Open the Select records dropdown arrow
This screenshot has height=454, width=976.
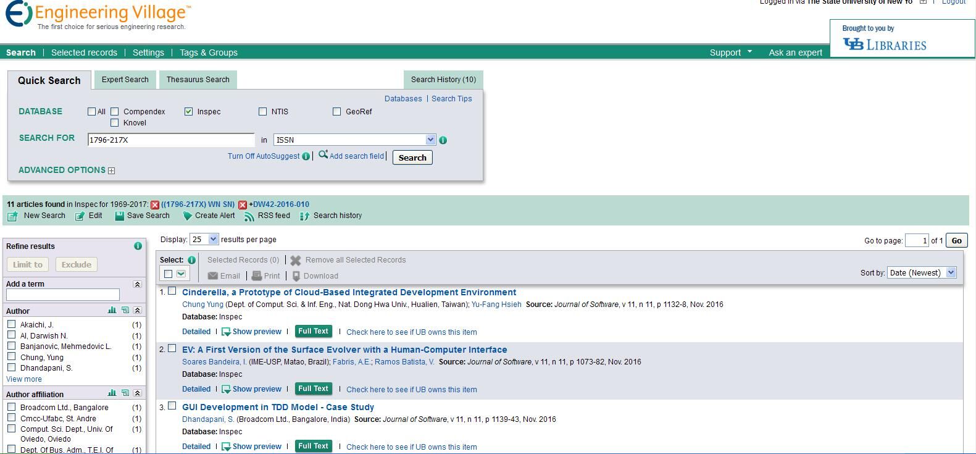tap(181, 274)
